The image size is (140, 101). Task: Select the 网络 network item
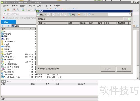click(4, 36)
